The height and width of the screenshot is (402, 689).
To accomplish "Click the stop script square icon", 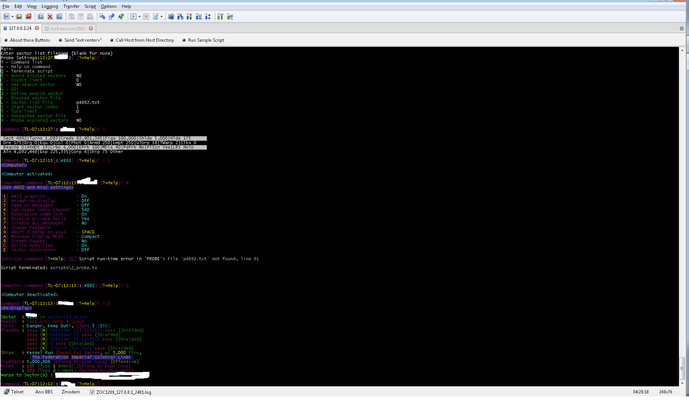I will pos(146,16).
